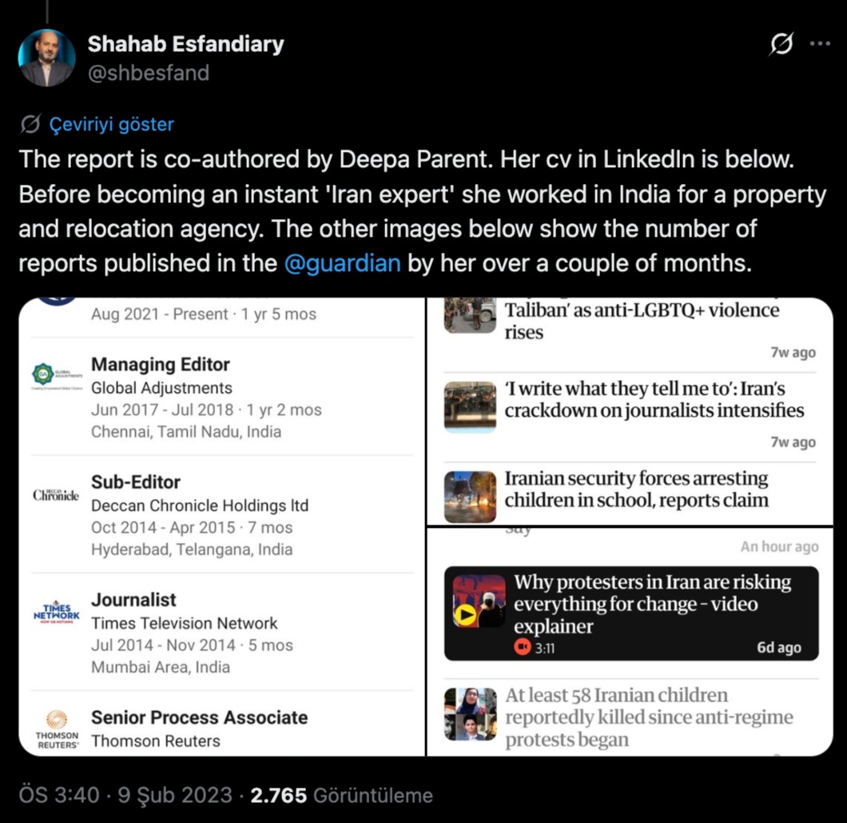The image size is (847, 823).
Task: Click the Thomson Reuters logo
Action: tap(57, 729)
